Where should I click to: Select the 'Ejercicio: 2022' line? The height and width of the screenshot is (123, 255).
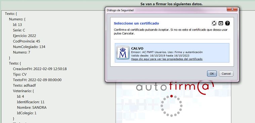coord(25,36)
